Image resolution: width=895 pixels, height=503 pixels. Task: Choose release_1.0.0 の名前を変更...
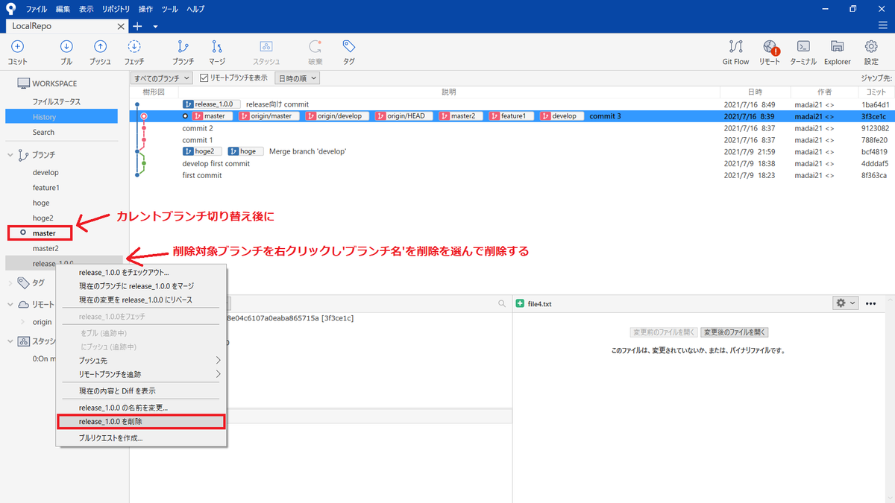pyautogui.click(x=141, y=408)
